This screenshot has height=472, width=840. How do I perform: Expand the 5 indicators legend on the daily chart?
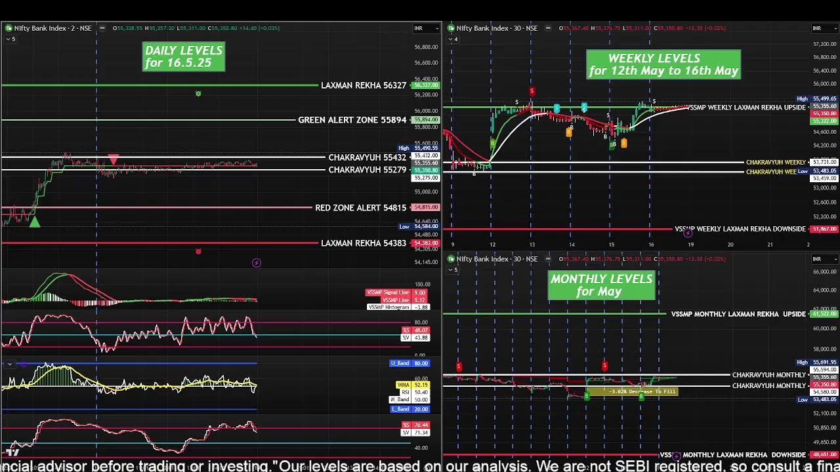coord(10,39)
